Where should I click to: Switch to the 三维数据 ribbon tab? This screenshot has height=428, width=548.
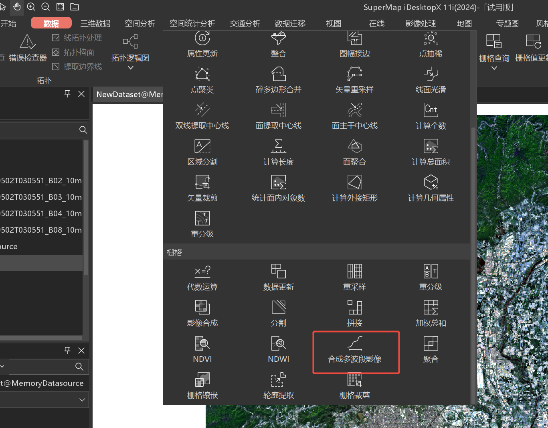coord(95,24)
